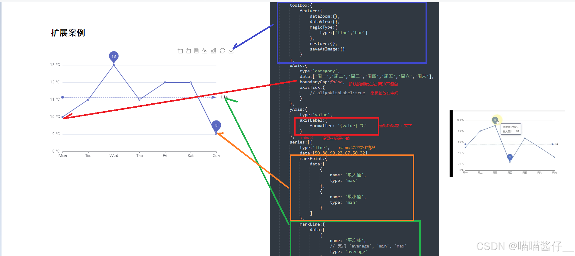Click the yAxis:{ code line
Screen dimensions: 575x256
pyautogui.click(x=298, y=109)
